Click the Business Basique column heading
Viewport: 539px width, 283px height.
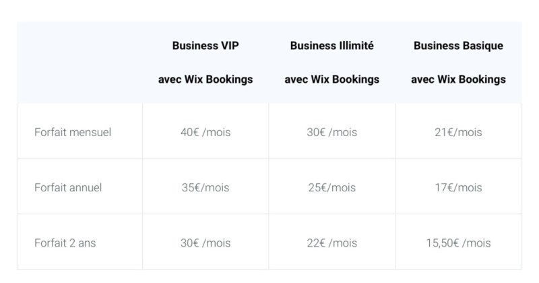point(458,46)
